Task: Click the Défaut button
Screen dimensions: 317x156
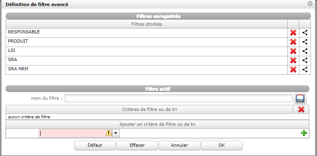Action: click(x=95, y=145)
